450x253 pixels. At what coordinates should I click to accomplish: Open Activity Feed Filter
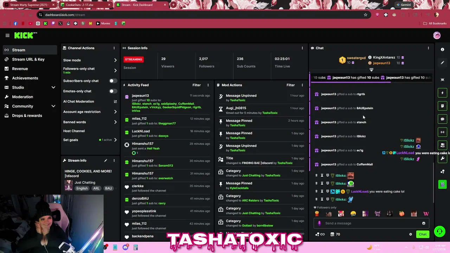197,85
